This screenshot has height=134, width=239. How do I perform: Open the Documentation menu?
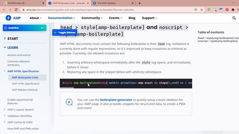(61, 18)
